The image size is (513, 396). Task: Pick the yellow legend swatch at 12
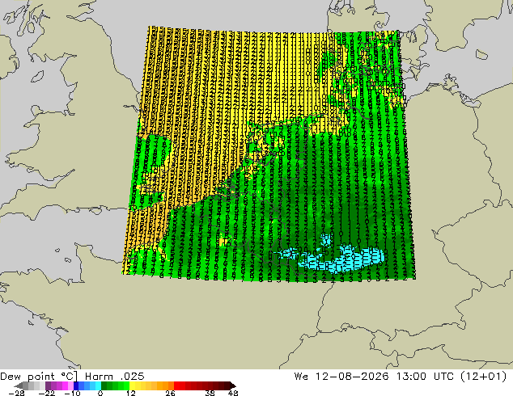[x=132, y=385]
